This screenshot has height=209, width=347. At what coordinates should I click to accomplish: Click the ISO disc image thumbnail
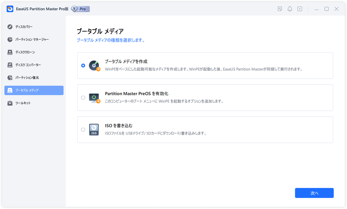click(x=94, y=130)
